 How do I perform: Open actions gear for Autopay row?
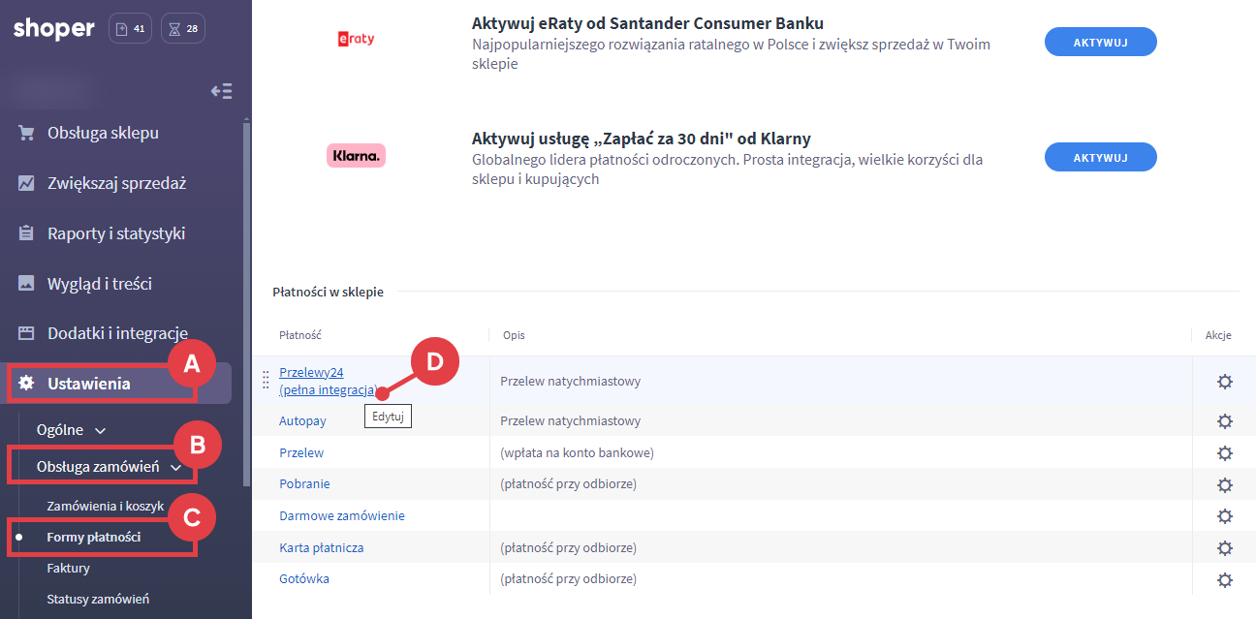tap(1224, 421)
